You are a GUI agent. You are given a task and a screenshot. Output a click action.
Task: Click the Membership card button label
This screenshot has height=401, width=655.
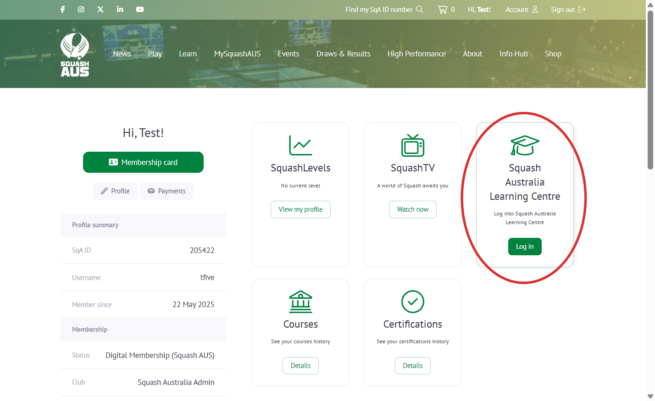(x=150, y=162)
